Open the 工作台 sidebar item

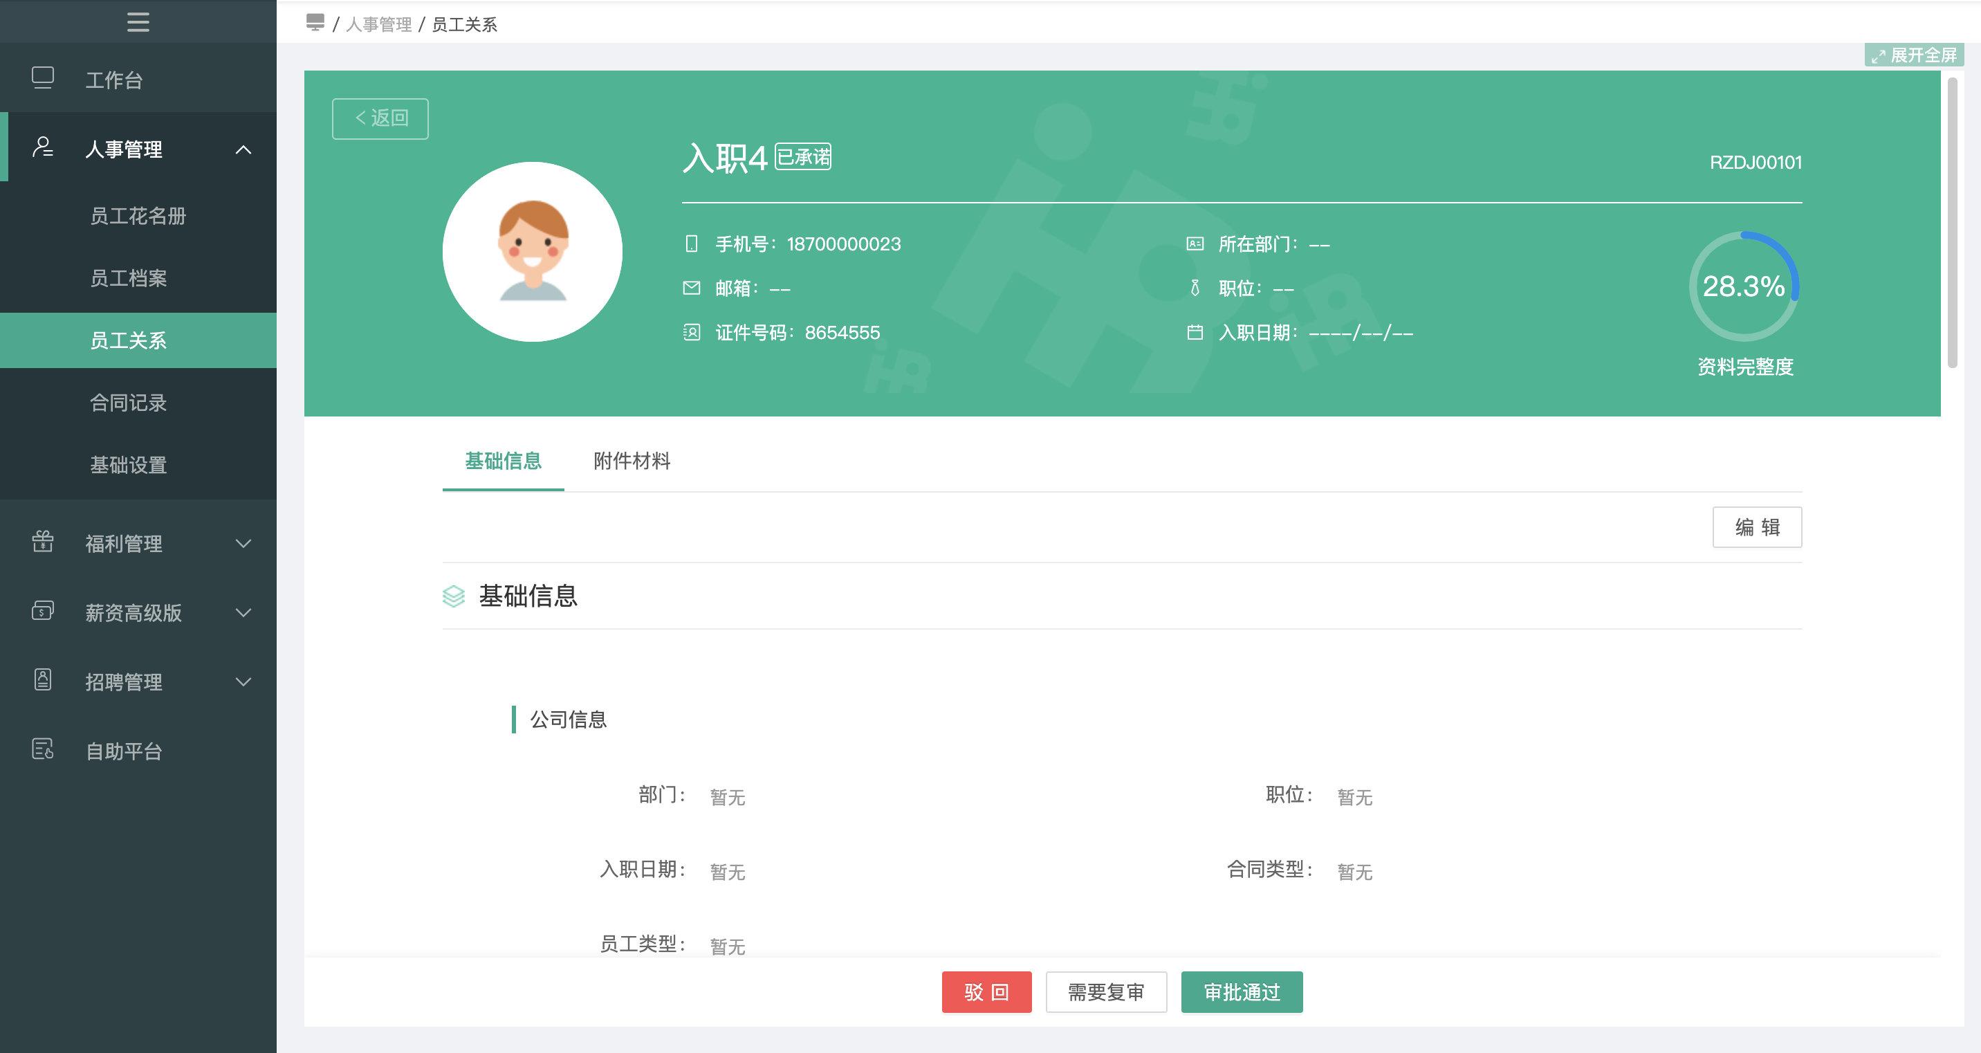(138, 80)
